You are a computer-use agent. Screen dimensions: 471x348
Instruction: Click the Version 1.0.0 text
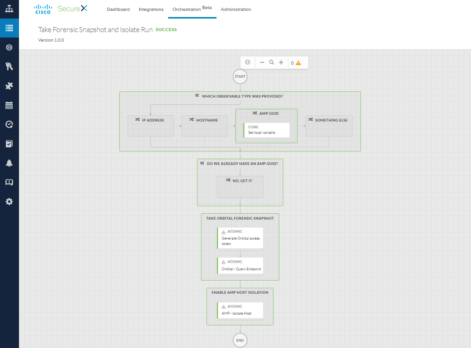[x=51, y=40]
